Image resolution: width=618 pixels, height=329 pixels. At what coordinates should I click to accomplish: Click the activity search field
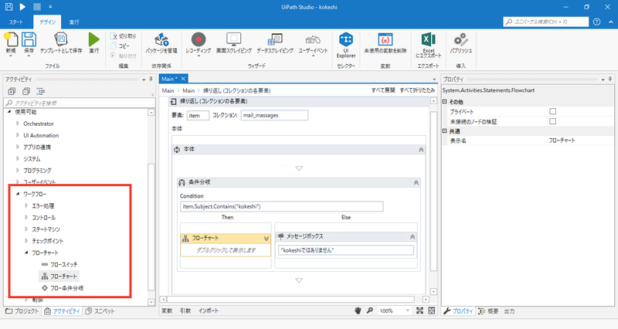tap(80, 103)
